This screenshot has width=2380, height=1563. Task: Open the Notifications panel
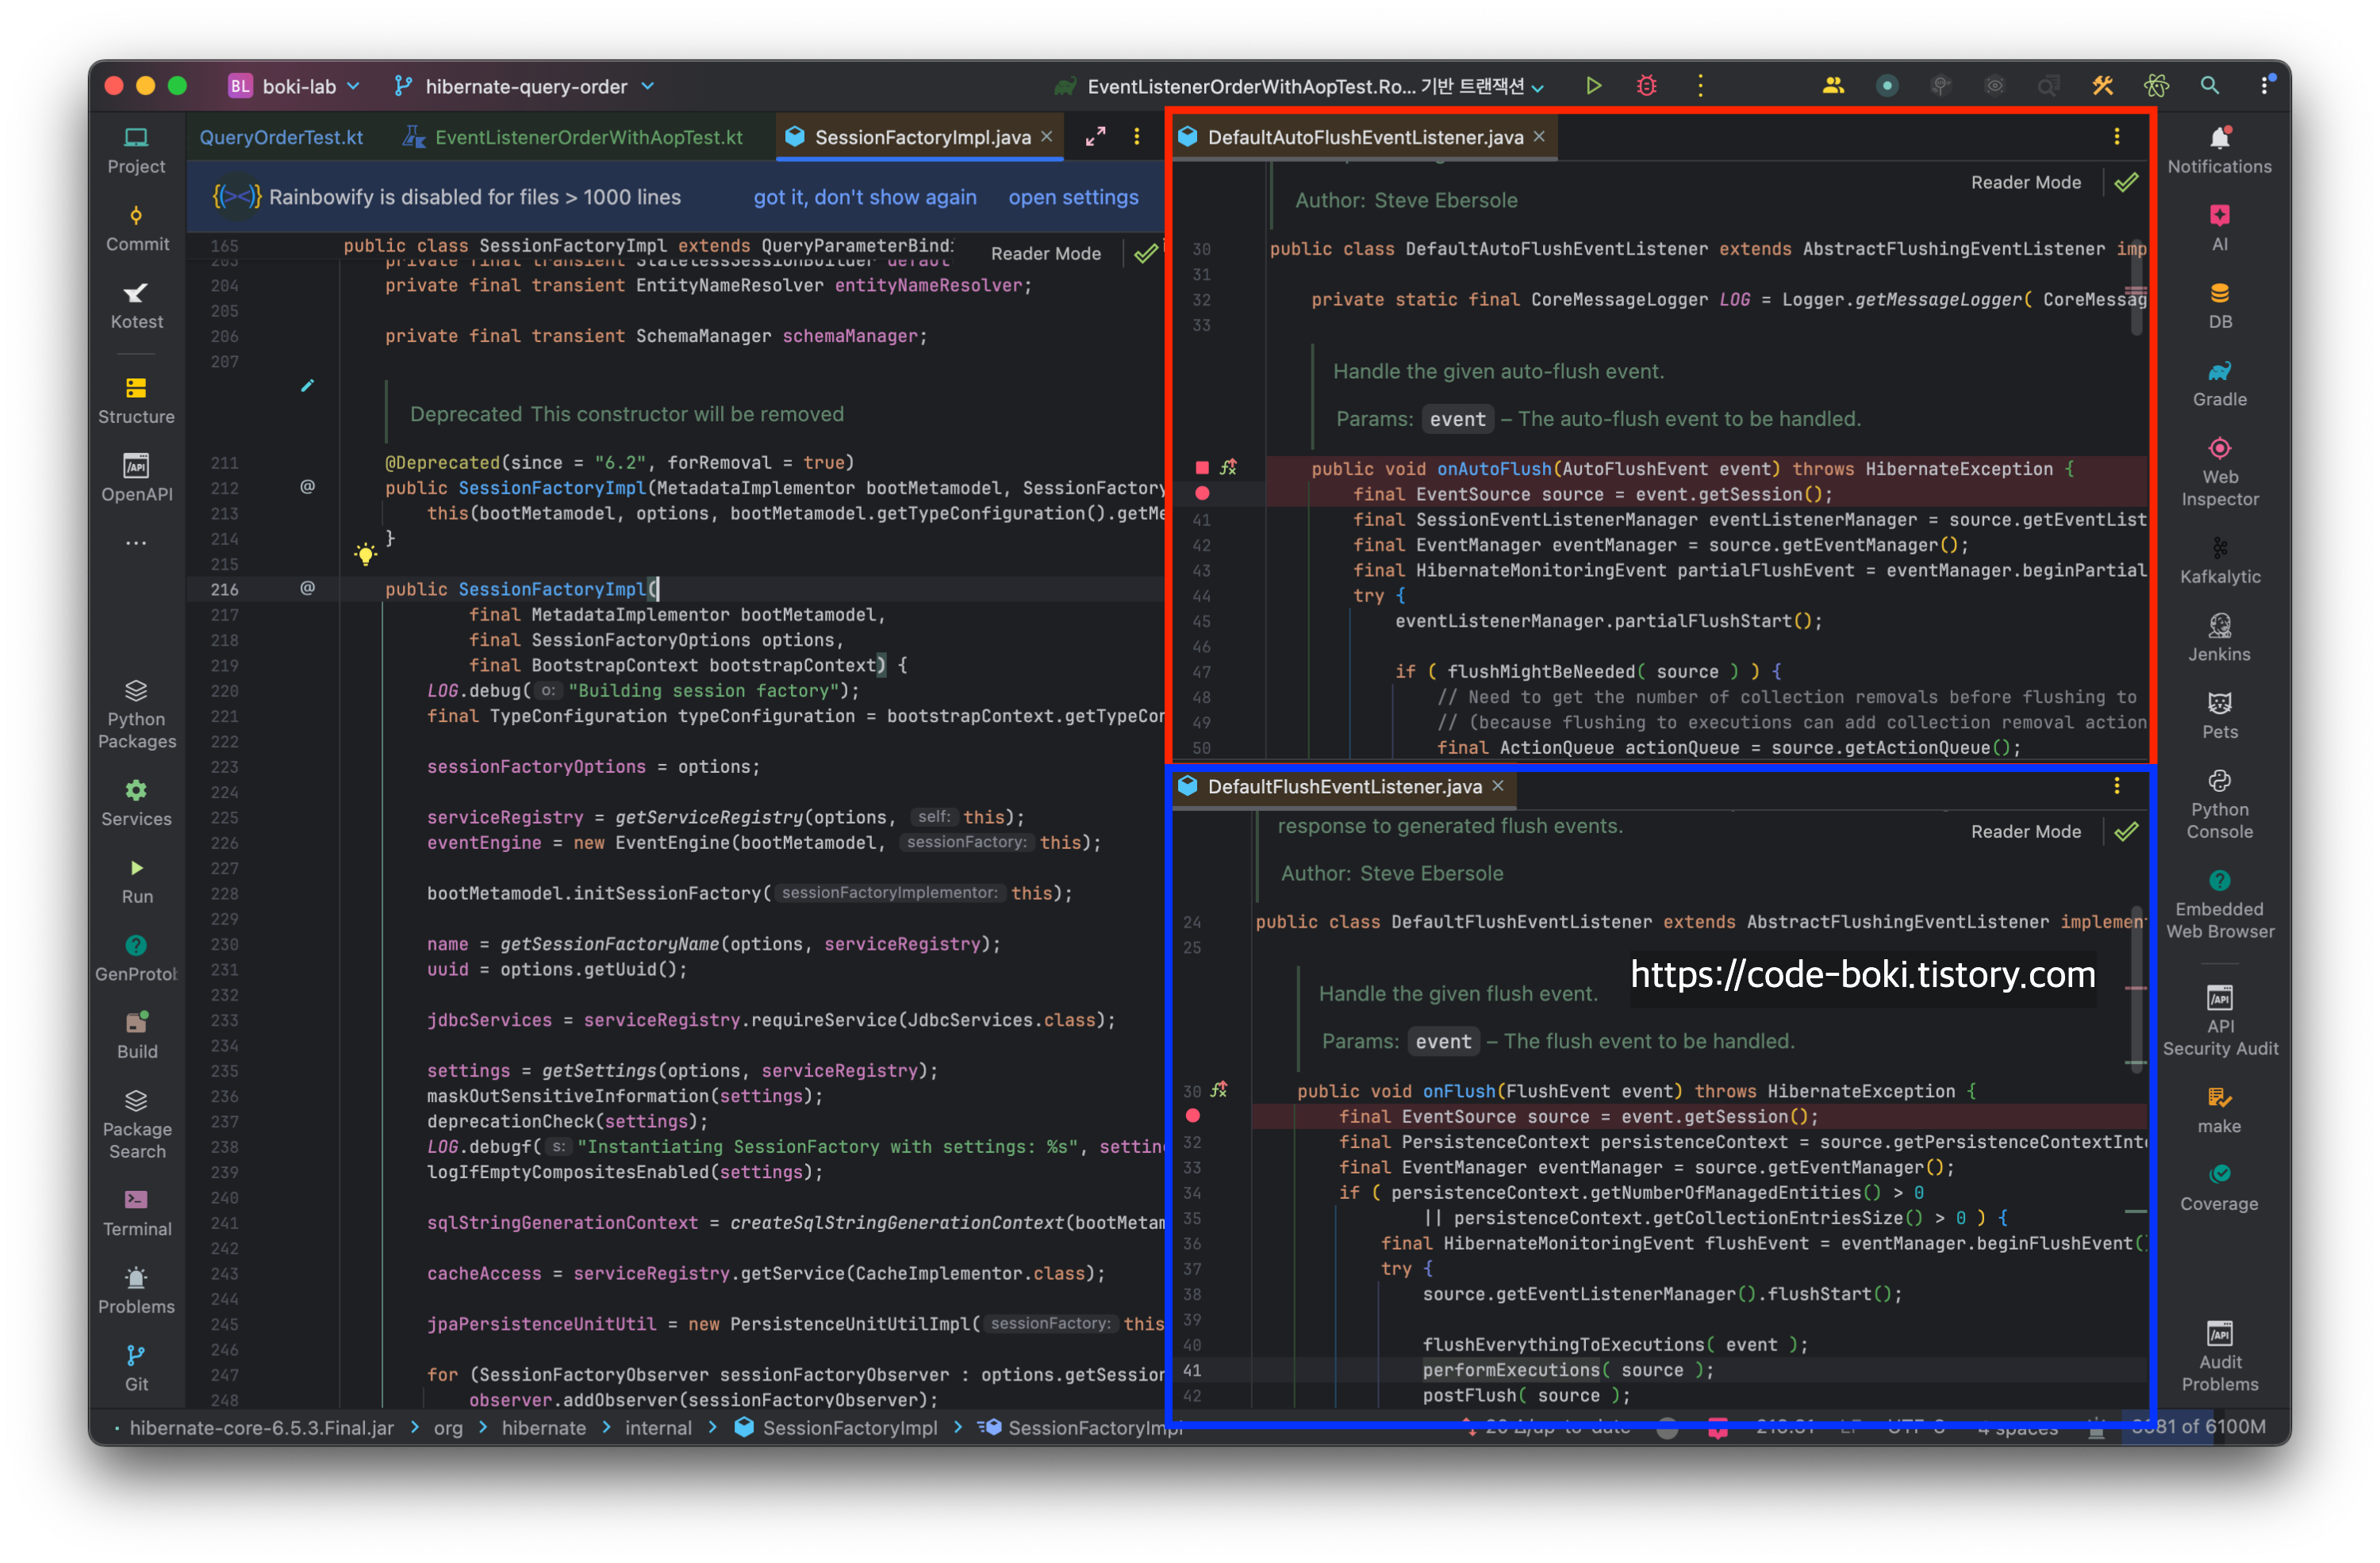(x=2219, y=150)
